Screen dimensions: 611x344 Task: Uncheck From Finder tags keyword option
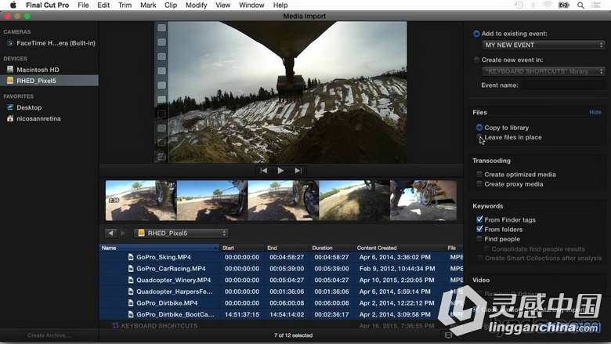click(479, 219)
